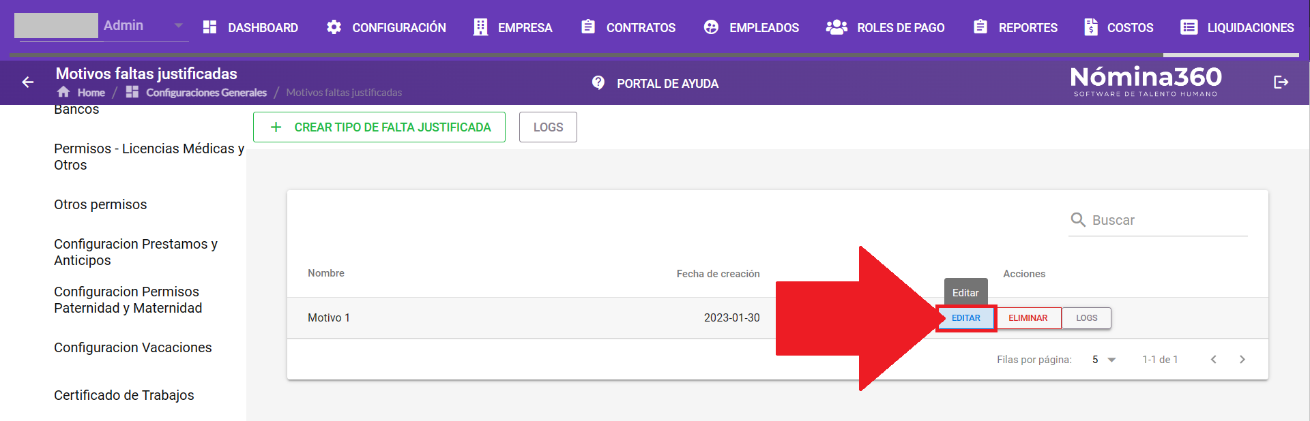Select Configuracion Permisos Paternidad y Maternidad

pos(128,300)
